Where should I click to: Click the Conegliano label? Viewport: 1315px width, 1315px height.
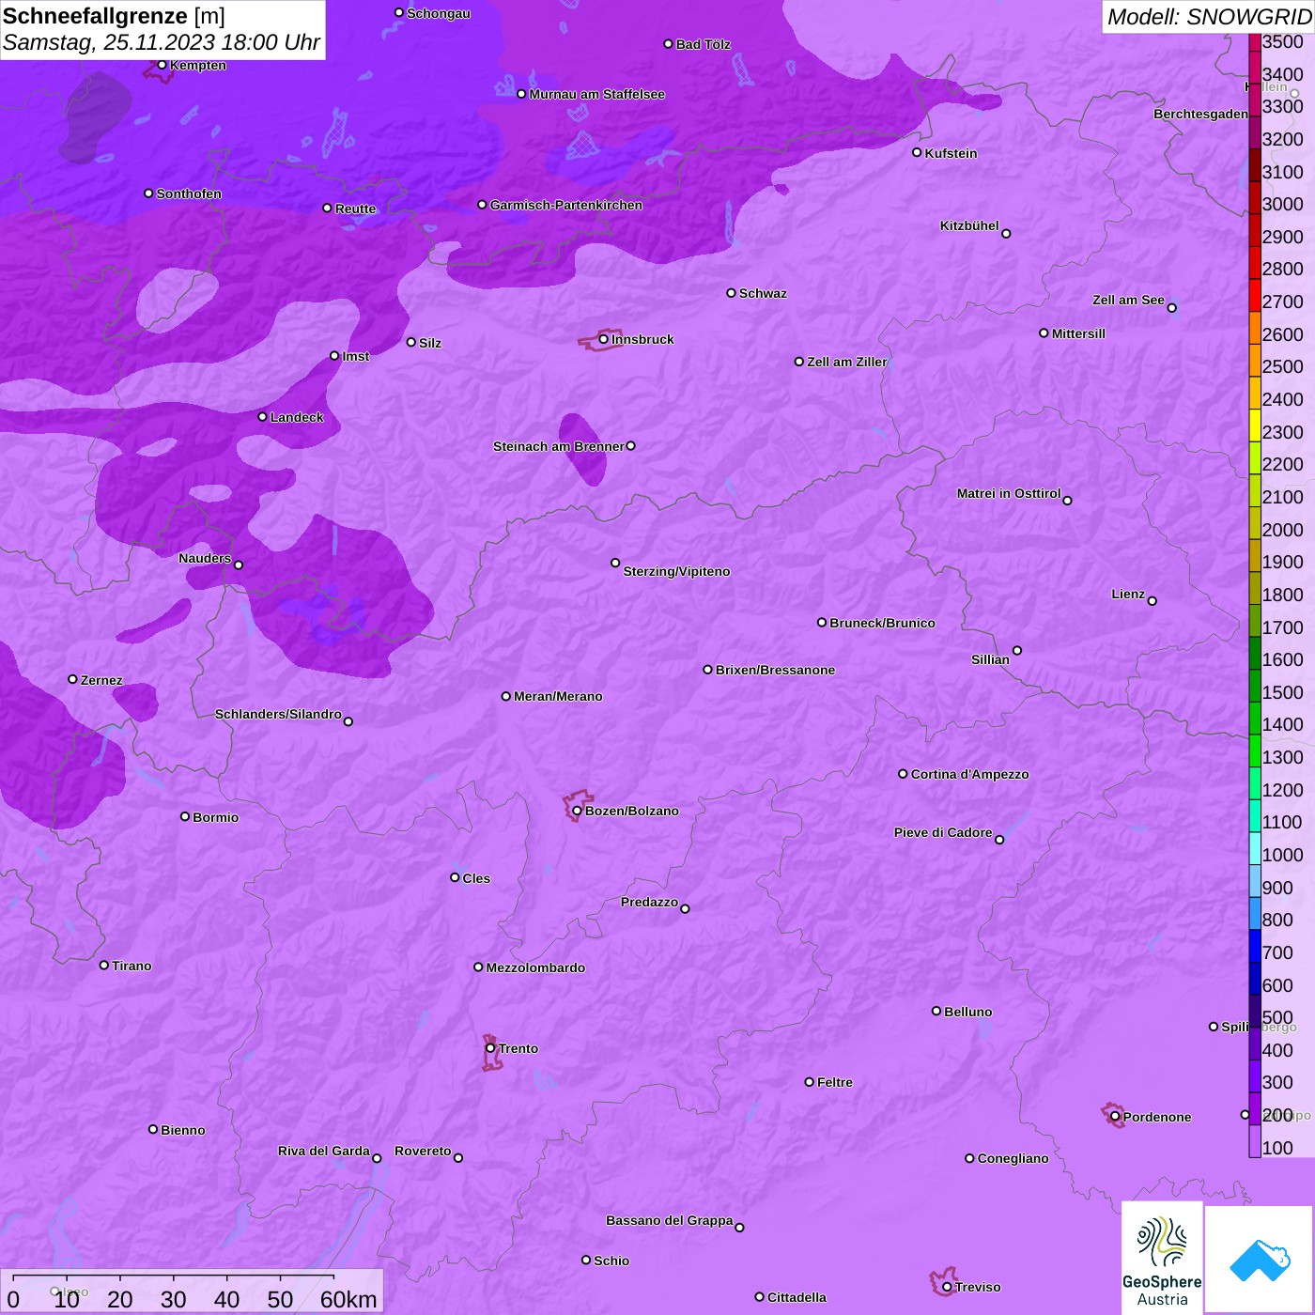pos(1013,1158)
